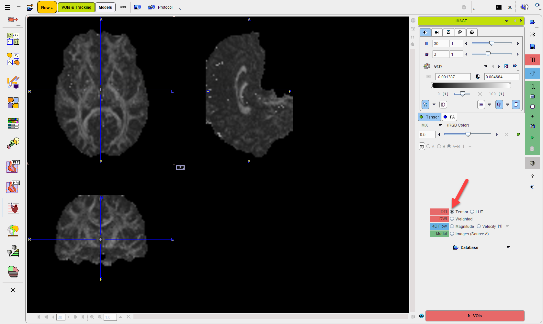The image size is (543, 324).
Task: Click the 4DF button in right sidebar
Action: pos(532,73)
